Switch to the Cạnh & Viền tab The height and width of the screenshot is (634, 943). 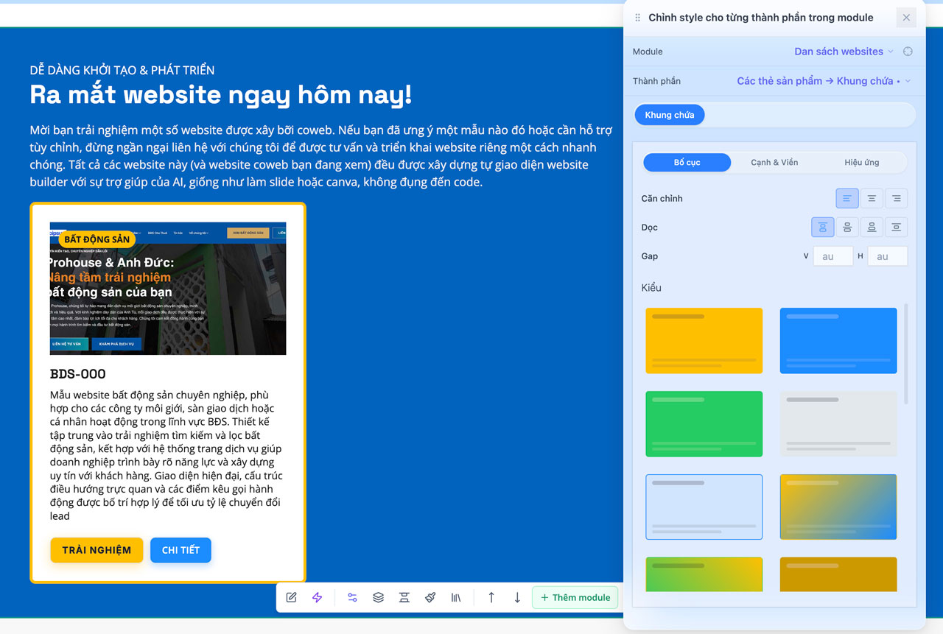click(774, 162)
